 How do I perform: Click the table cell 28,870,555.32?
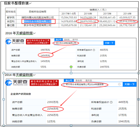[x=88, y=21]
